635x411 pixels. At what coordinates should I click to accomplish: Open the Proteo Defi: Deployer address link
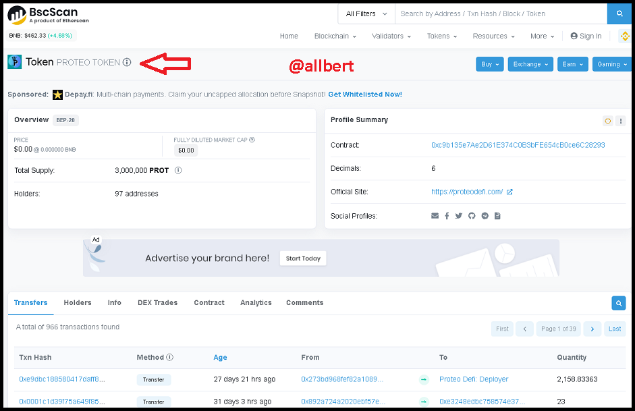[x=474, y=379]
